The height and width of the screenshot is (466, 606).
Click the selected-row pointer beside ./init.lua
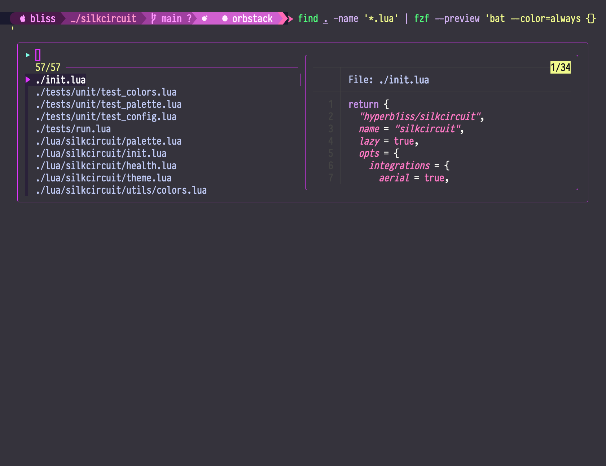tap(28, 80)
